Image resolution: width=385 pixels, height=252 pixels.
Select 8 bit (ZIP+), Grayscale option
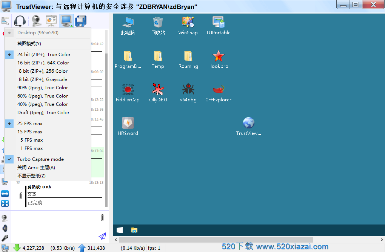click(x=48, y=79)
